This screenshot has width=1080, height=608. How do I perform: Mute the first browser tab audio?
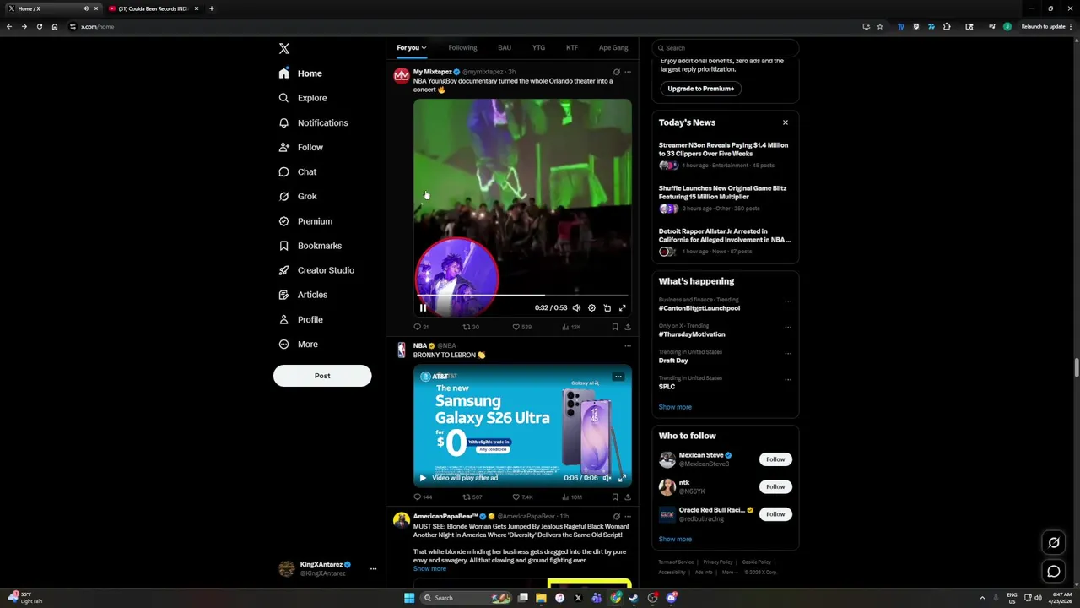tap(85, 8)
